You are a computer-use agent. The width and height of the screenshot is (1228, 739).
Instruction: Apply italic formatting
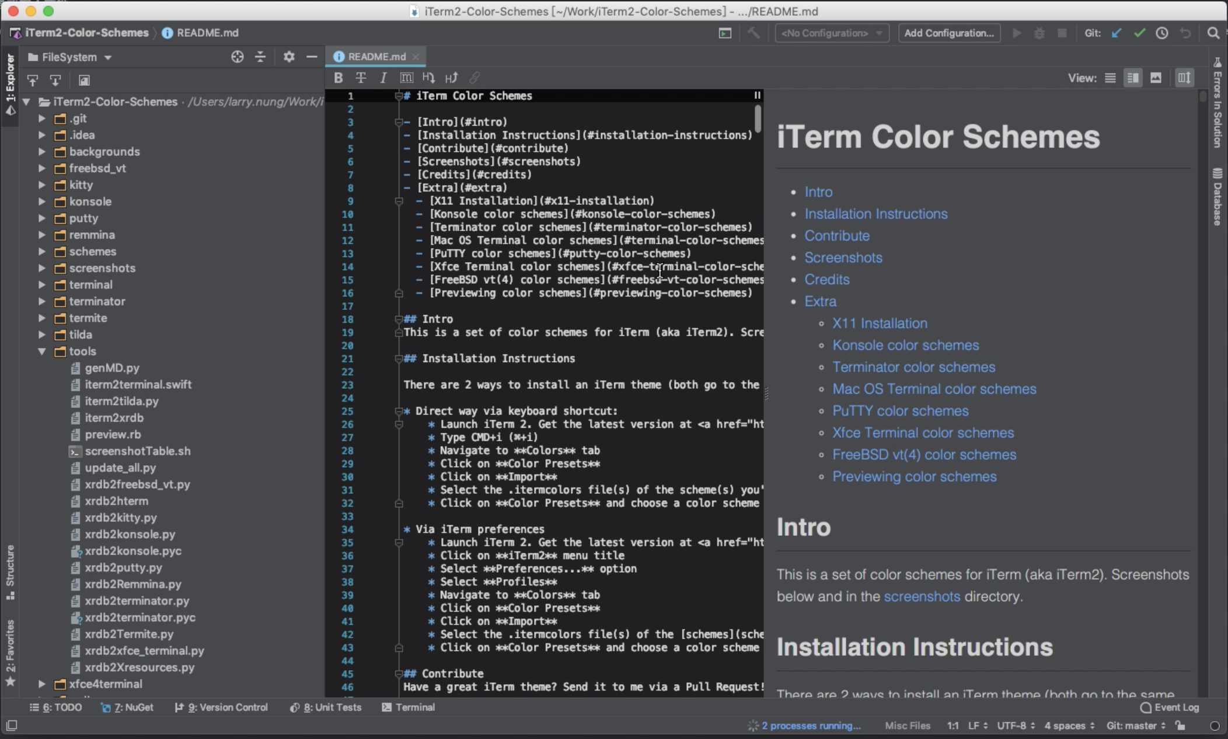point(383,78)
